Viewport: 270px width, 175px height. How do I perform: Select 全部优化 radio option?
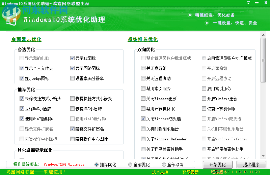point(130,165)
